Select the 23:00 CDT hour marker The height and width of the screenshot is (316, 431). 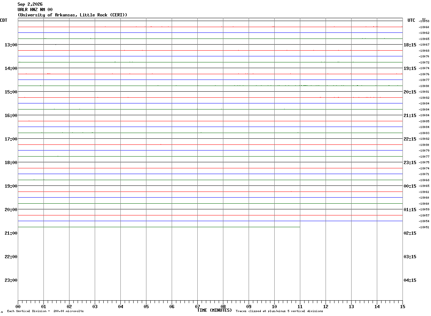(x=11, y=280)
